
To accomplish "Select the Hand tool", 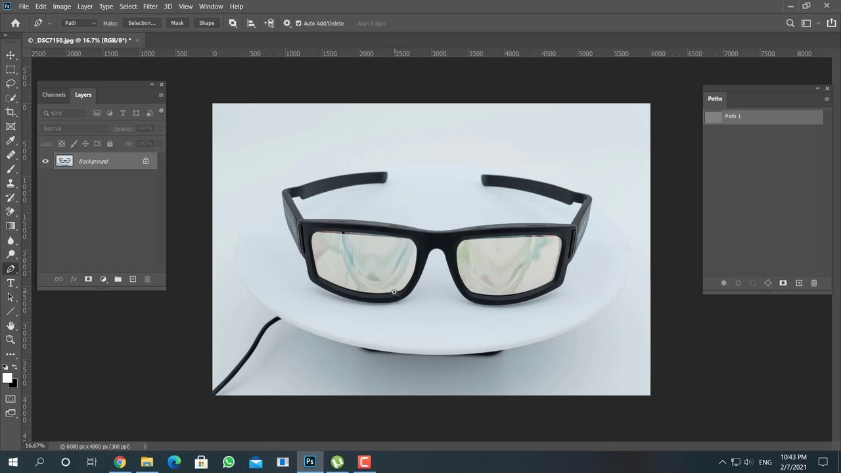I will coord(11,326).
